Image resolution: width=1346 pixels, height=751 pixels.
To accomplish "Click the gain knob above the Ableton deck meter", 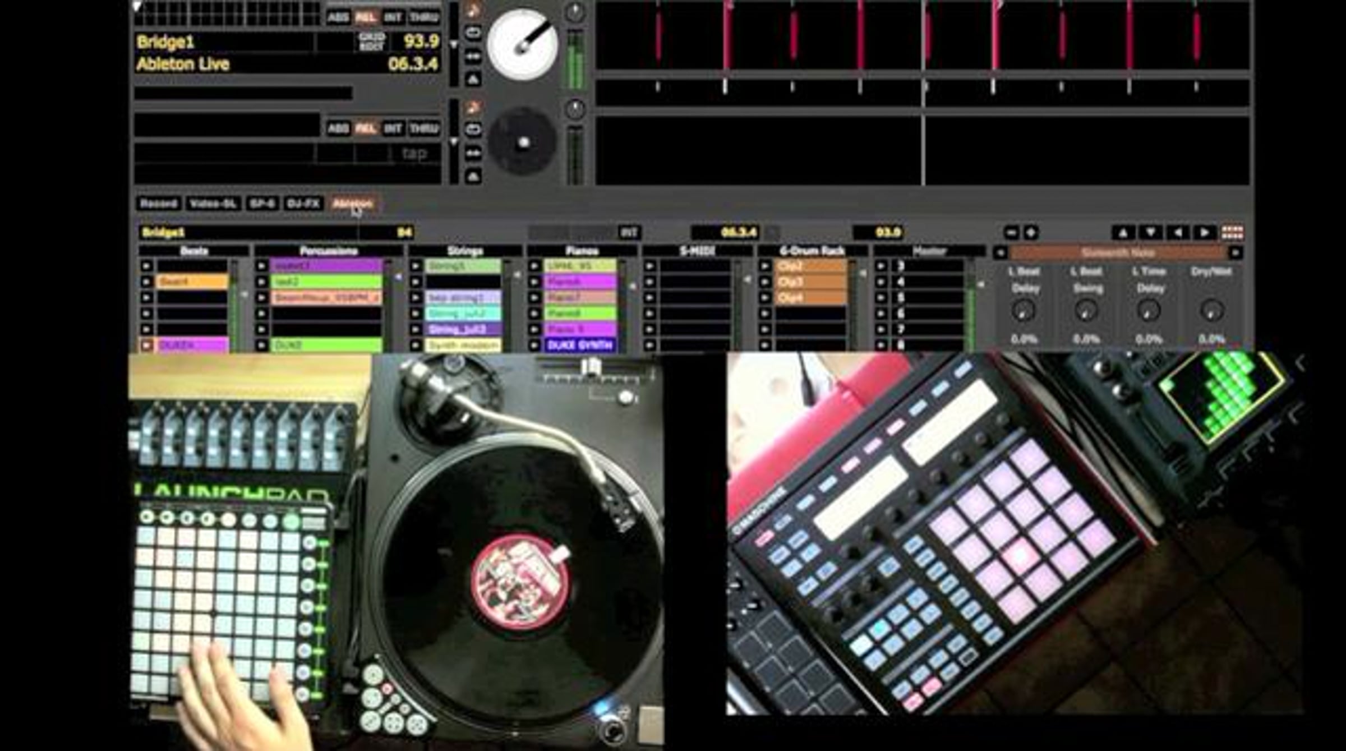I will [574, 12].
